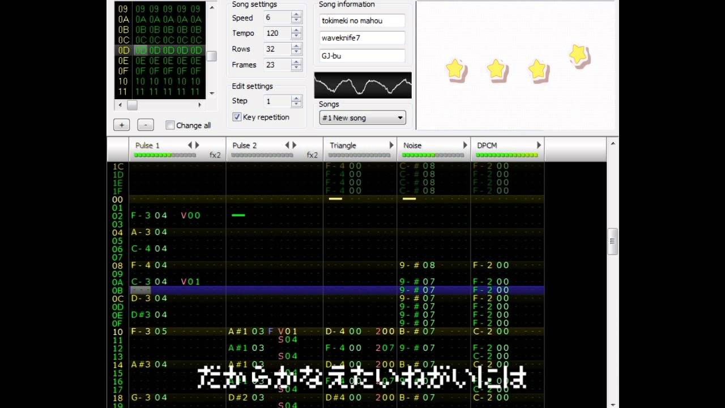Click the Rows spinner control
This screenshot has height=408, width=725.
pyautogui.click(x=296, y=49)
